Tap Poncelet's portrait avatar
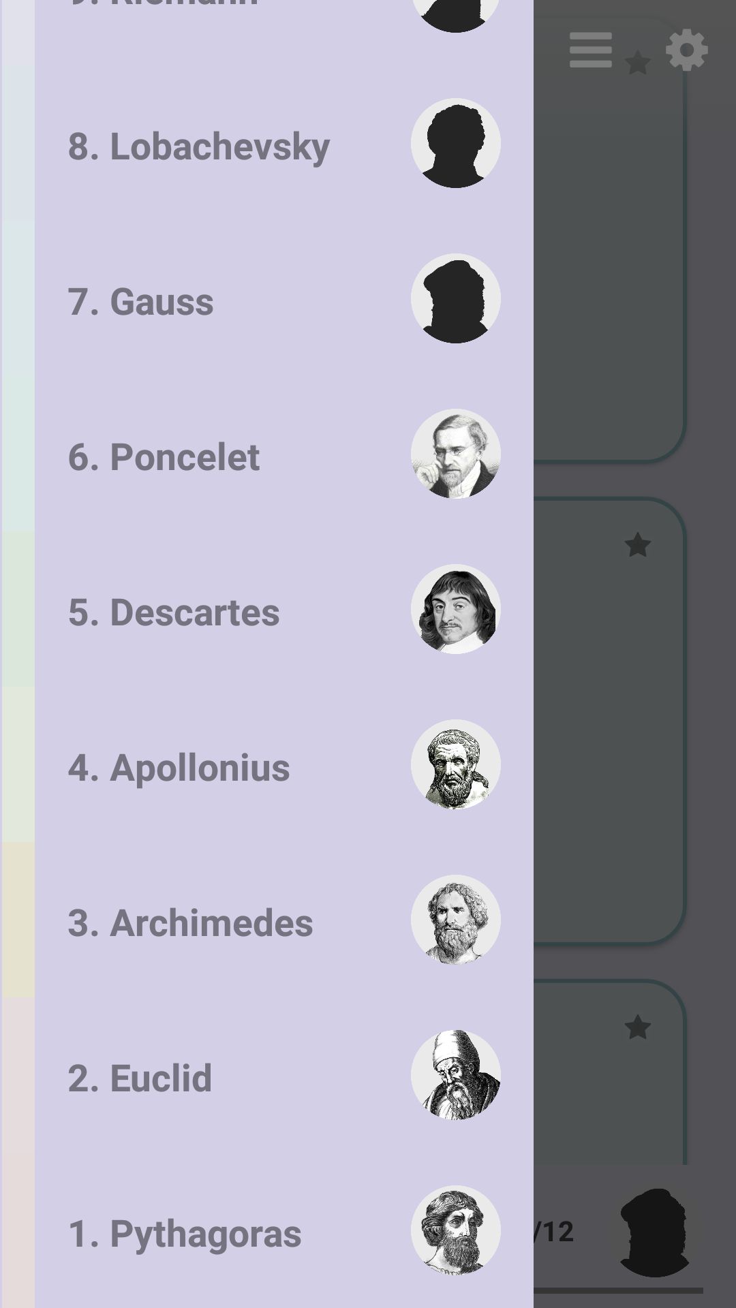This screenshot has width=736, height=1308. [455, 454]
